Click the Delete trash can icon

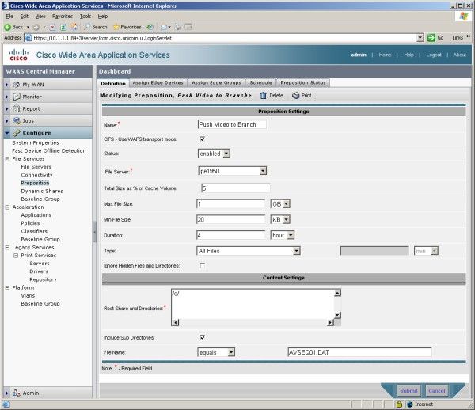click(264, 96)
